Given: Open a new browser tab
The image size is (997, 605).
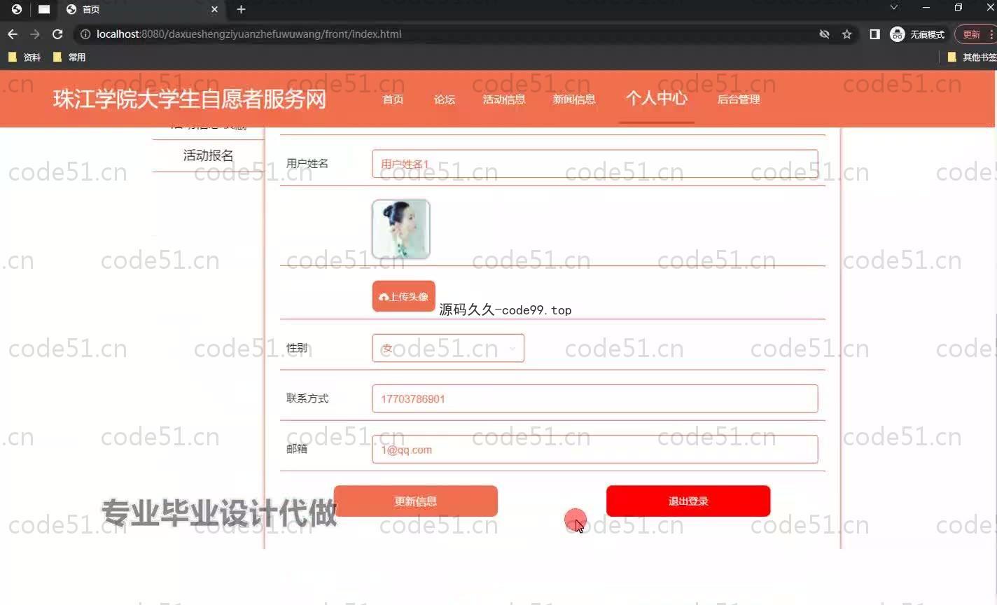Looking at the screenshot, I should [241, 9].
